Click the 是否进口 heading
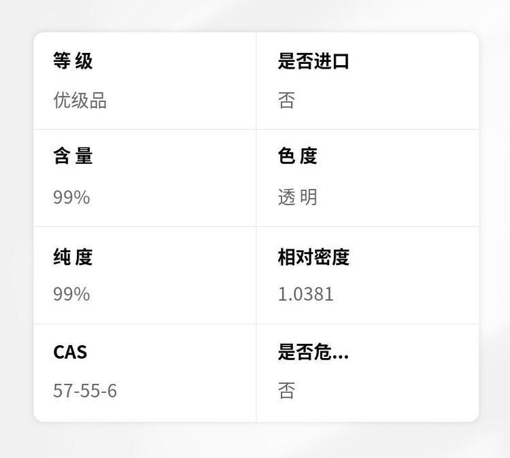The image size is (510, 458). (x=313, y=61)
